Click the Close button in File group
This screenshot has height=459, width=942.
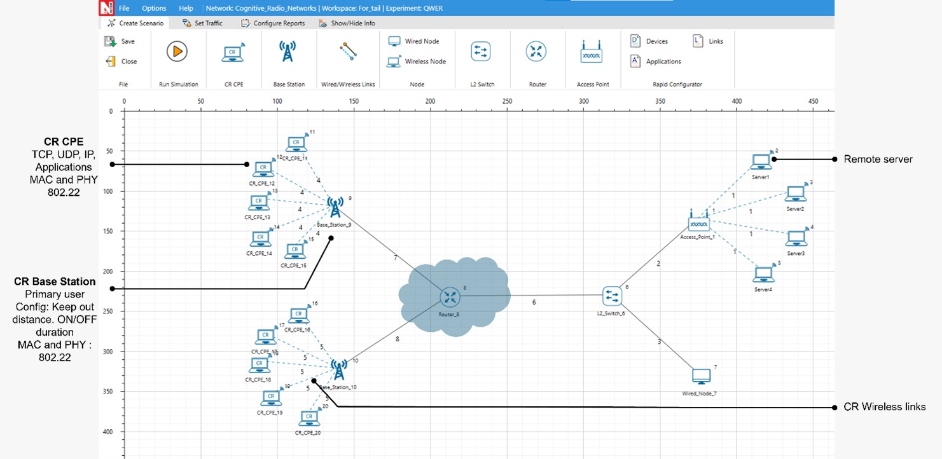pyautogui.click(x=121, y=62)
